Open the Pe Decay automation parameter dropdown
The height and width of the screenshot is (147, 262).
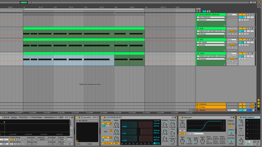[x=211, y=34]
